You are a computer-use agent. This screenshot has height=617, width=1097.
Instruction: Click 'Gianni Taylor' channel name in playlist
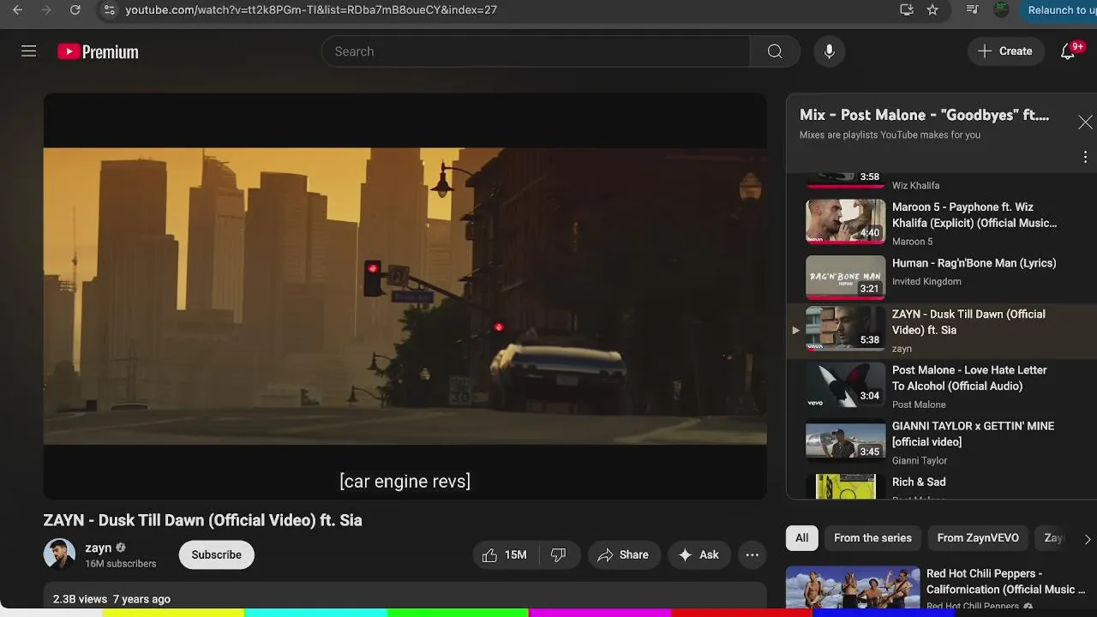[920, 460]
